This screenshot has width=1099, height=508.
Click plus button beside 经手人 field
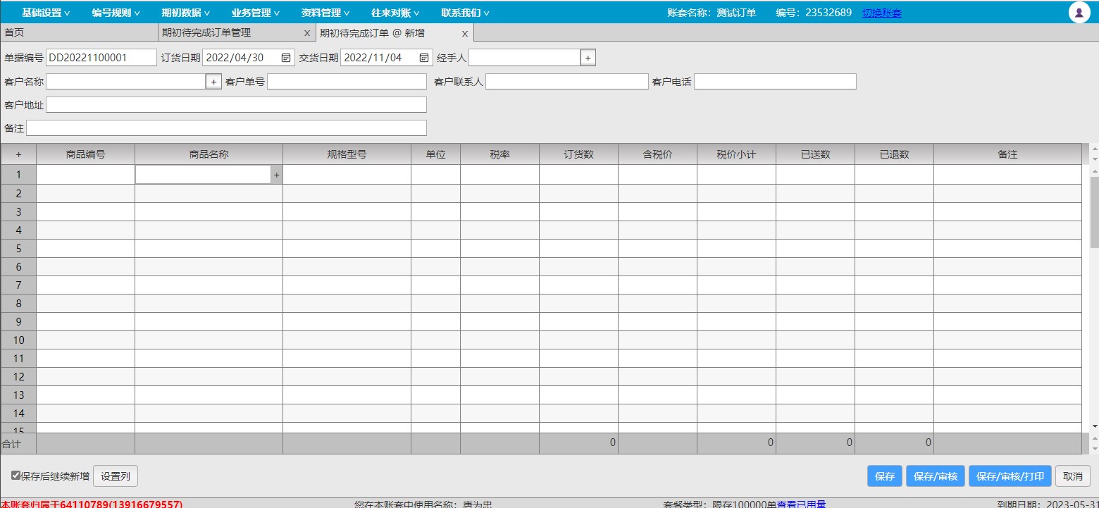point(588,58)
